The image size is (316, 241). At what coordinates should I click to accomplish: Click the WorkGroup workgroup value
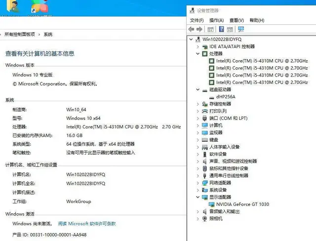click(x=79, y=201)
